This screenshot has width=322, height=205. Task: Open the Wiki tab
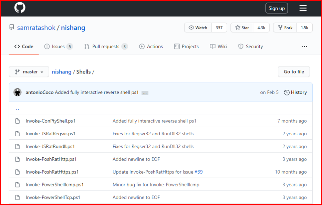coord(218,47)
